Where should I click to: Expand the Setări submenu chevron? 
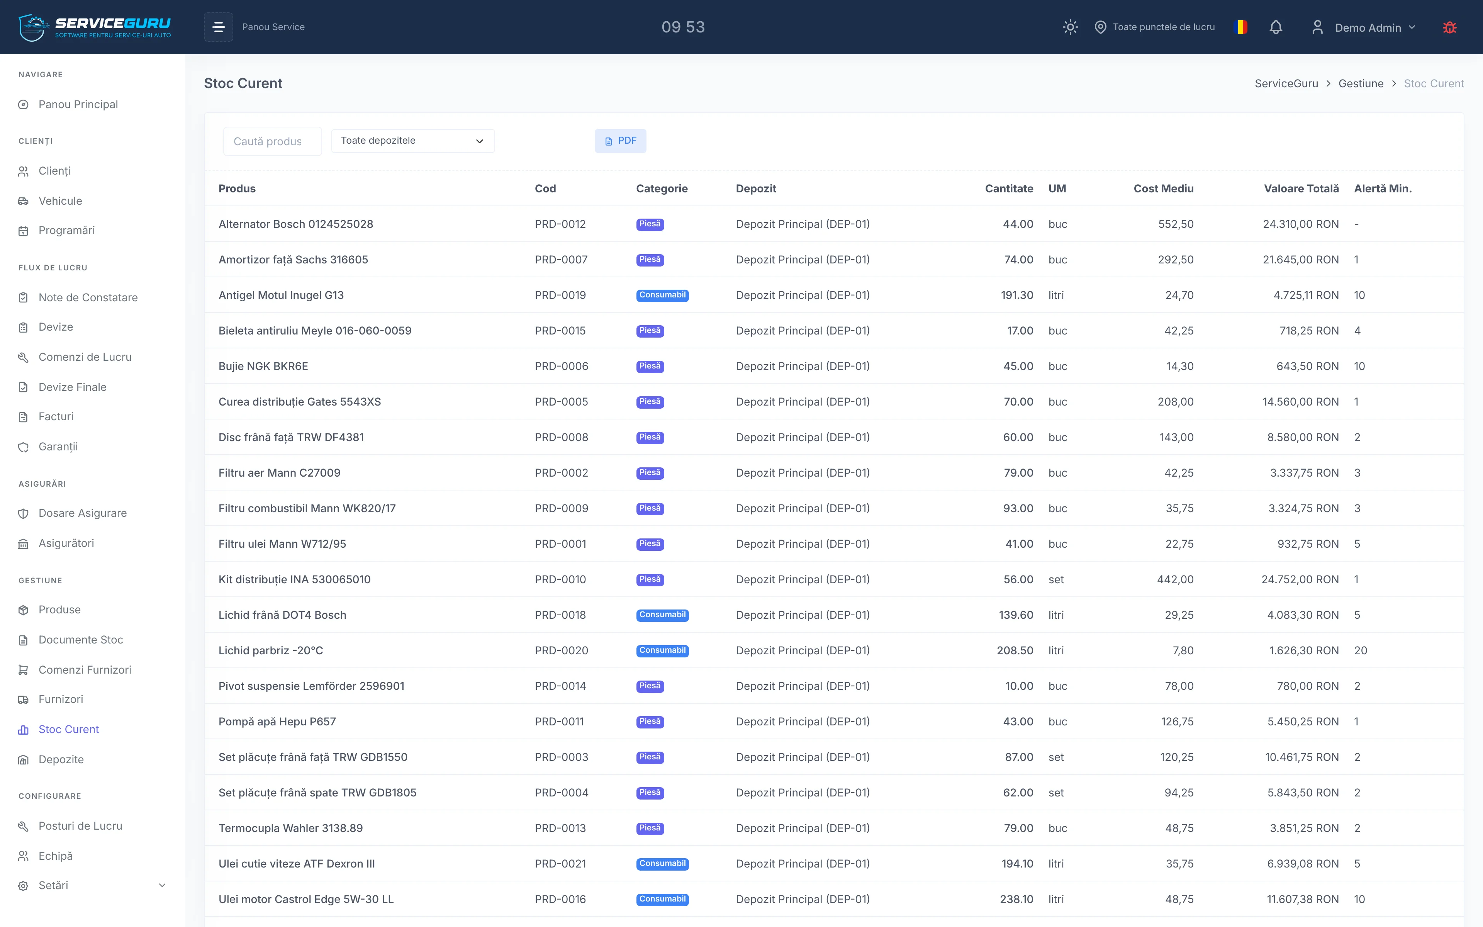coord(162,885)
